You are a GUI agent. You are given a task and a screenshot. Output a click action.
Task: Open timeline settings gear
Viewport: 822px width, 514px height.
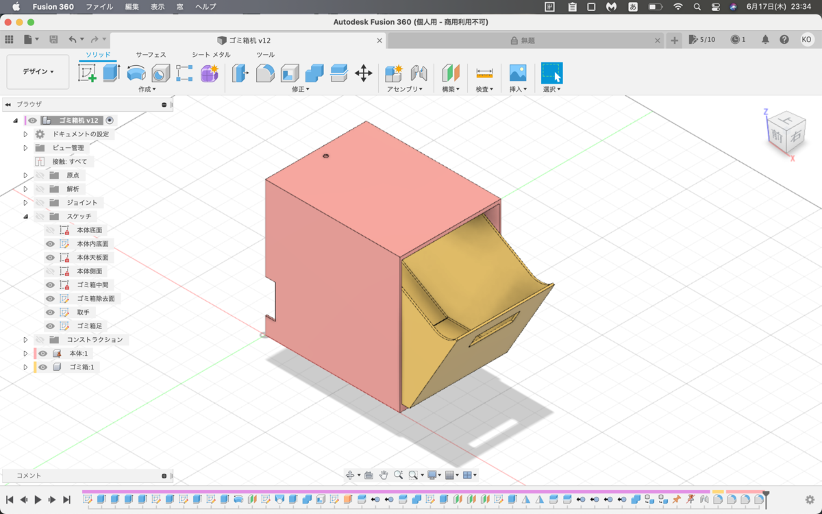(x=810, y=500)
